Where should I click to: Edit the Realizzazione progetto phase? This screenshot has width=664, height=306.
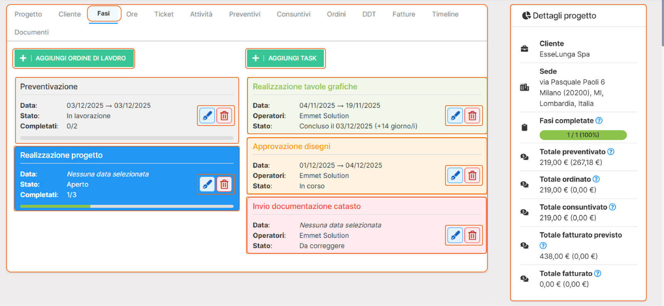point(207,184)
